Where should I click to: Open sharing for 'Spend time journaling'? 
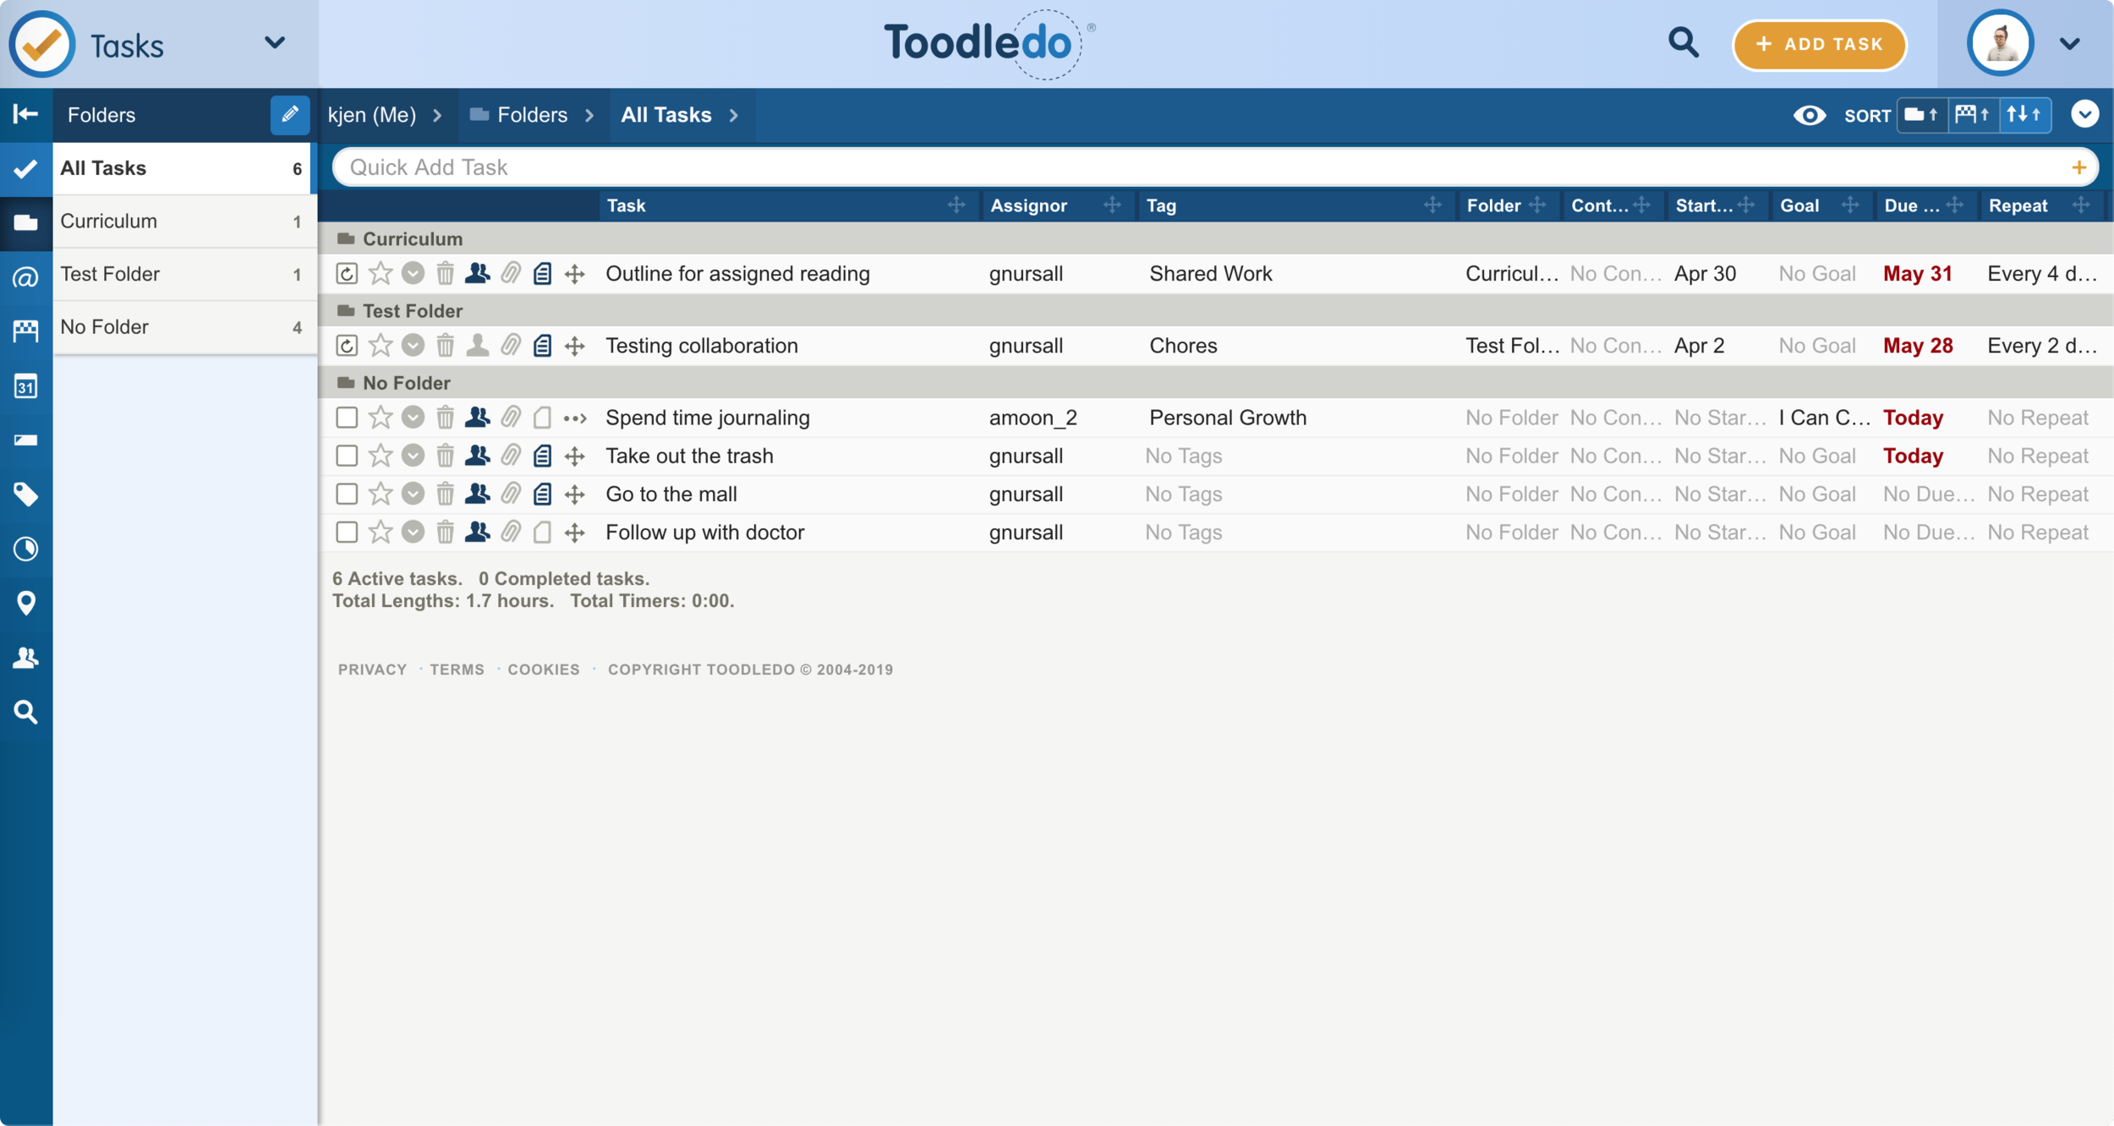coord(477,417)
